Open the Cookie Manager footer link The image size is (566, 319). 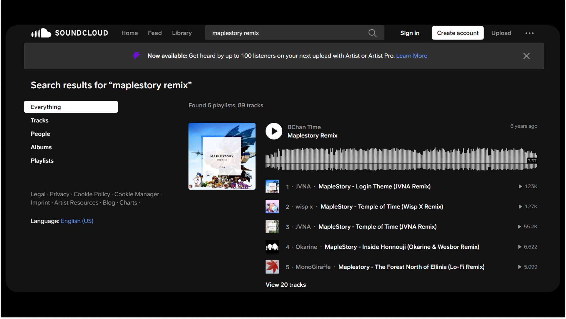point(137,194)
